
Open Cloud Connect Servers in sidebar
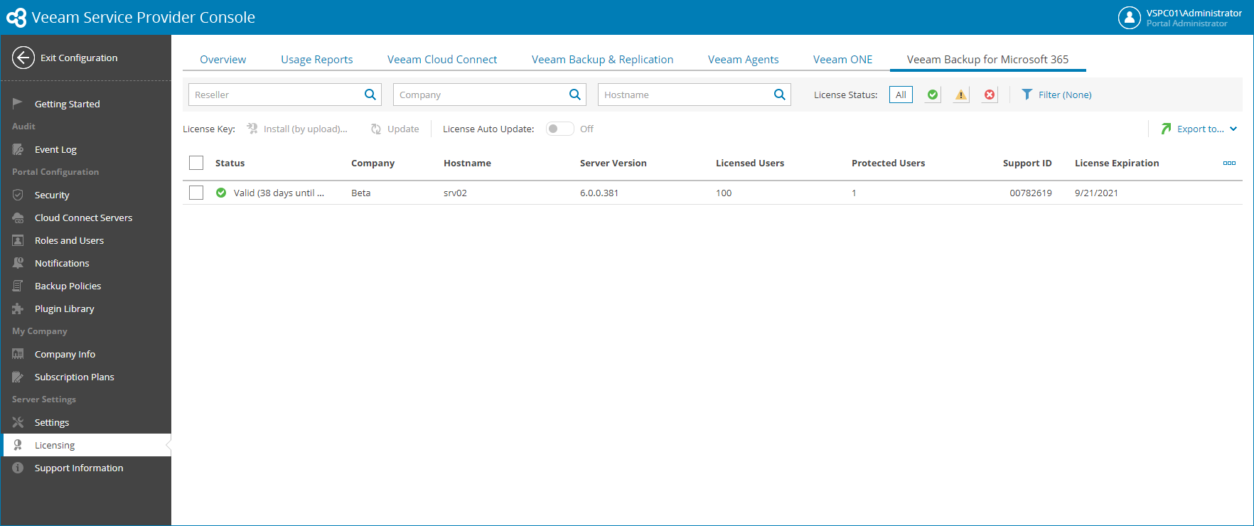[83, 218]
